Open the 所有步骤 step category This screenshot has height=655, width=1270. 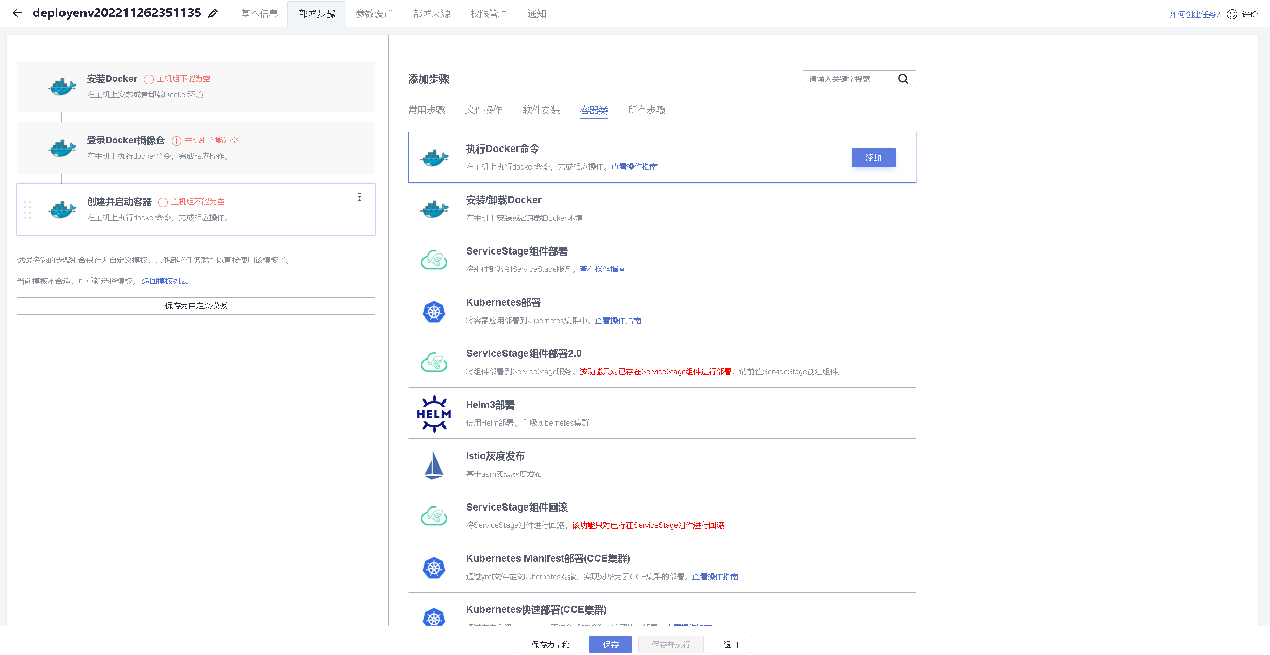click(x=646, y=110)
